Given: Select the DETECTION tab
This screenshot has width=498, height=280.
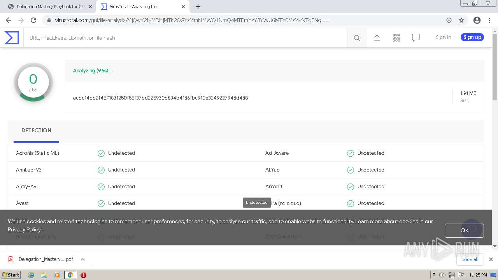Looking at the screenshot, I should [x=36, y=131].
